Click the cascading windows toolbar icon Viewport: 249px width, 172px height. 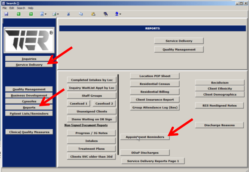tap(105, 14)
